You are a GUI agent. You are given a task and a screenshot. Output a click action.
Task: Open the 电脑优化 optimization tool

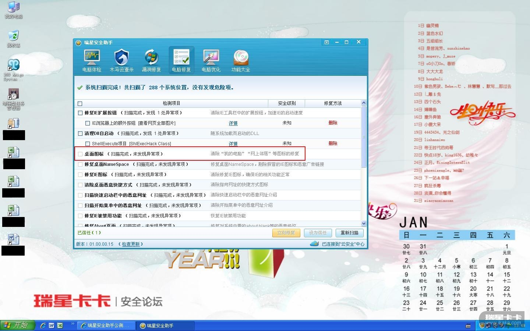[211, 60]
